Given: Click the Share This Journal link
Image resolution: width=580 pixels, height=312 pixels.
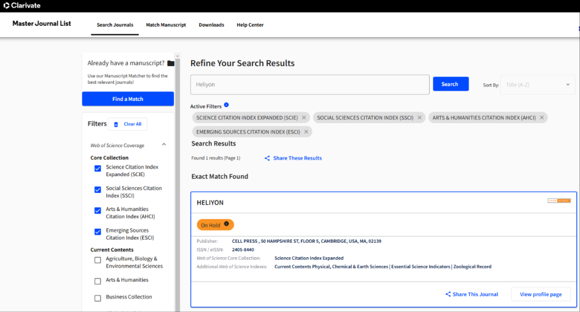Looking at the screenshot, I should tap(475, 294).
